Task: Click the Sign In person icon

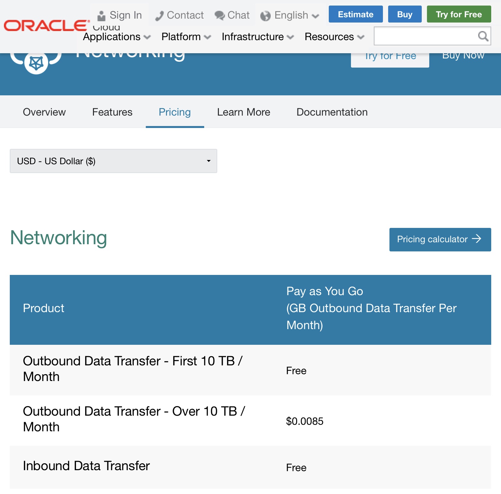Action: point(101,15)
